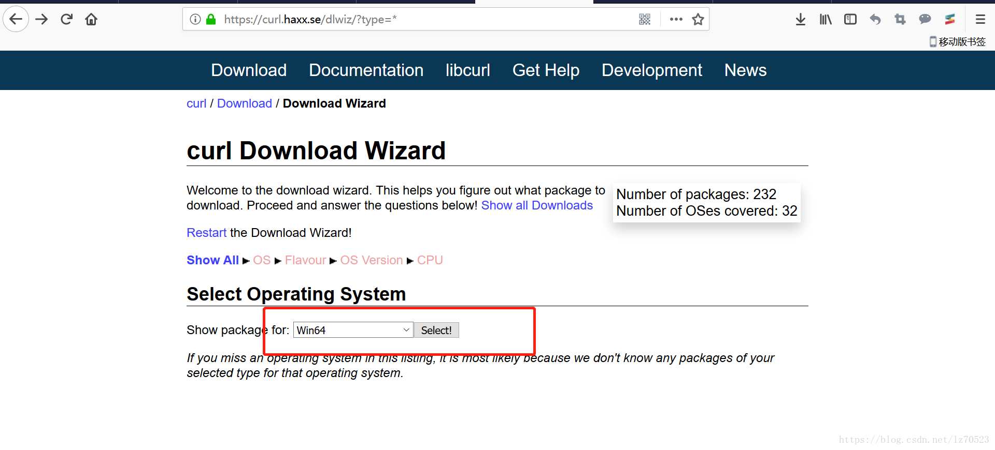
Task: Open the browser hamburger menu
Action: [x=980, y=19]
